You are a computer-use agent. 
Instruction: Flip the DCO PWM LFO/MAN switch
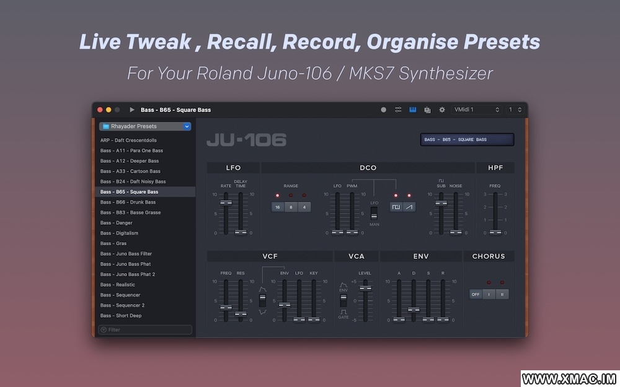pos(374,213)
